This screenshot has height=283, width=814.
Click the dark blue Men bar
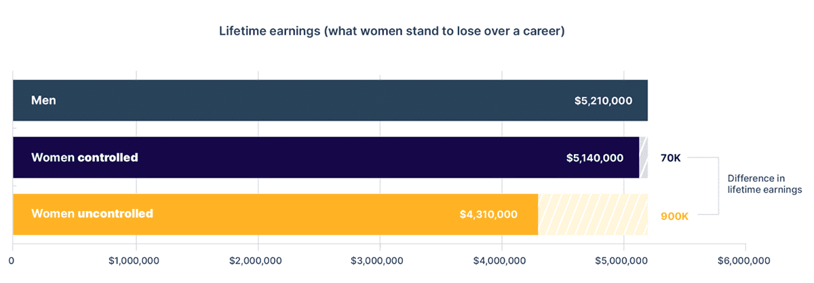pos(330,100)
